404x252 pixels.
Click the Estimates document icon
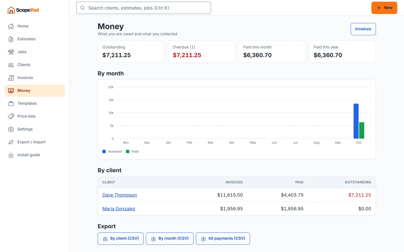(11, 39)
